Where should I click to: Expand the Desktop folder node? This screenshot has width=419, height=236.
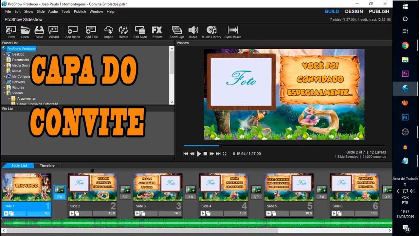(4, 54)
